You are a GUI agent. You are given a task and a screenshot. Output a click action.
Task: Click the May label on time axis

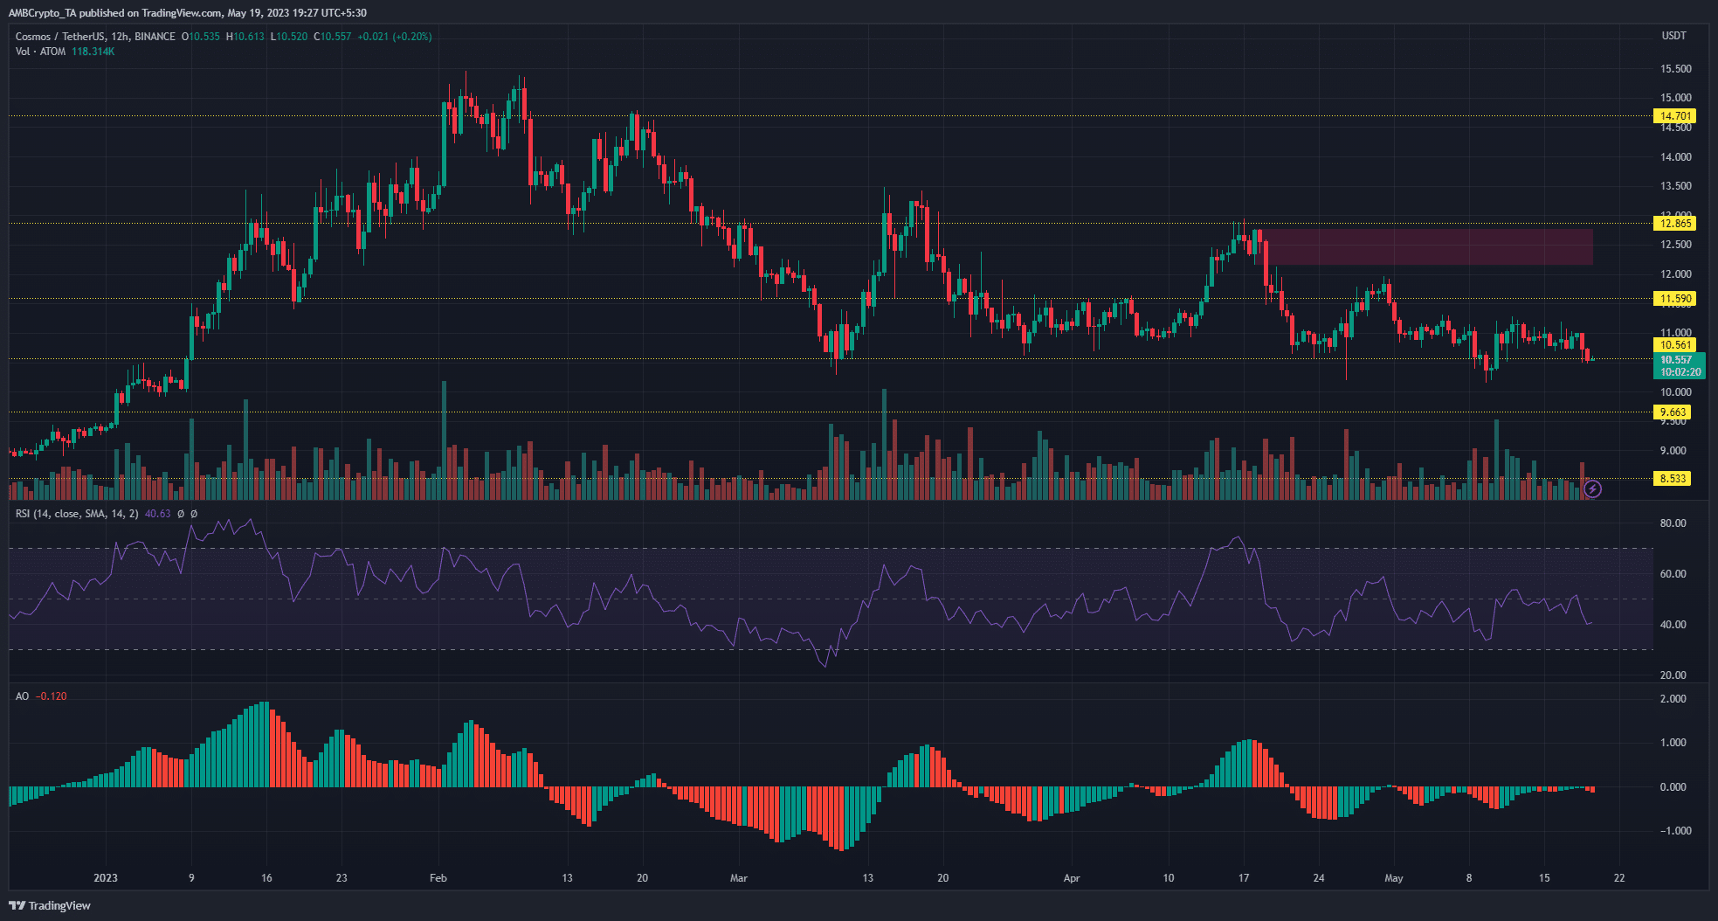tap(1394, 878)
